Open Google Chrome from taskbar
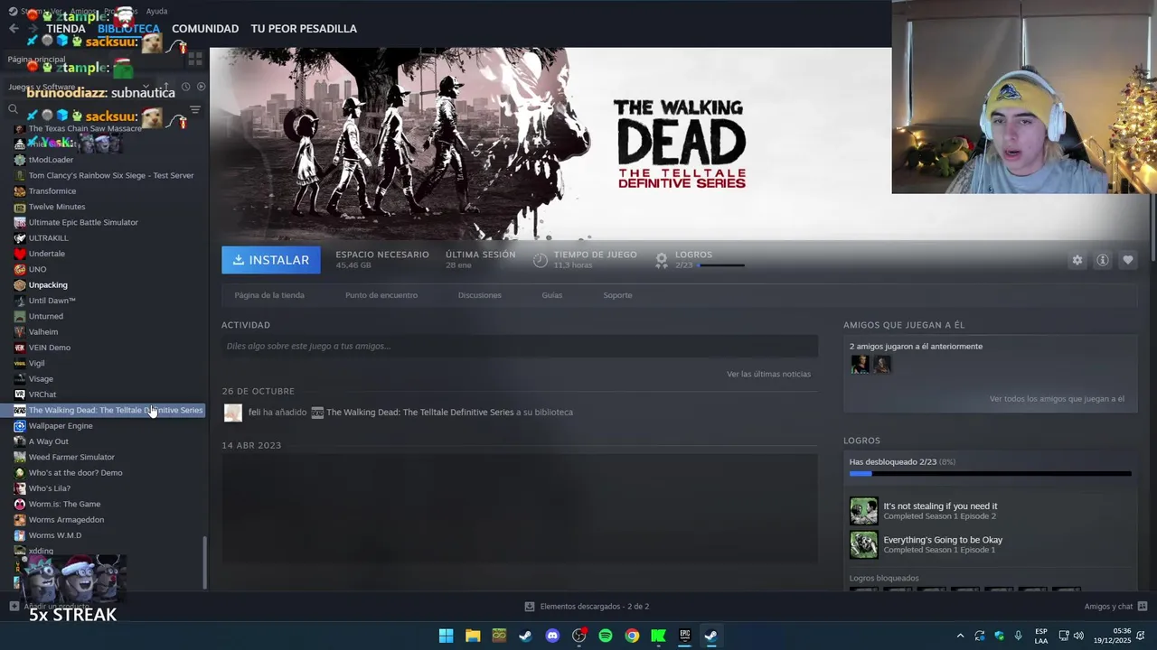 (x=632, y=636)
